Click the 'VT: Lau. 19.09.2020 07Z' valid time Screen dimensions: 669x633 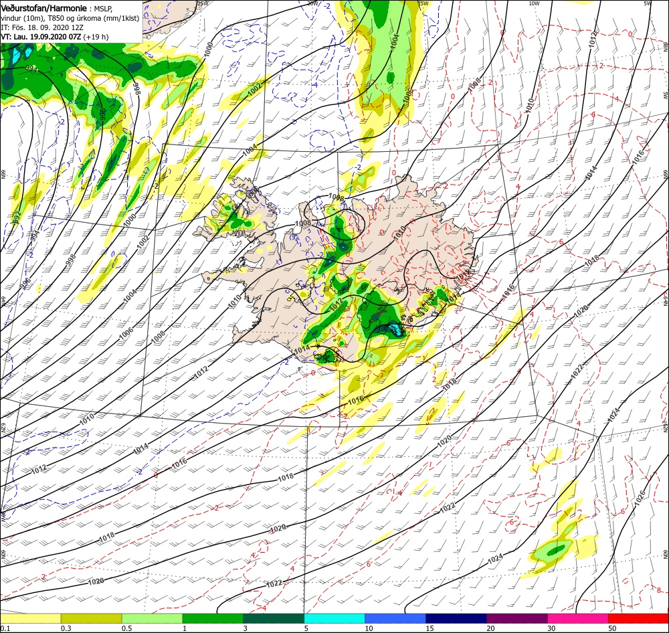click(41, 37)
